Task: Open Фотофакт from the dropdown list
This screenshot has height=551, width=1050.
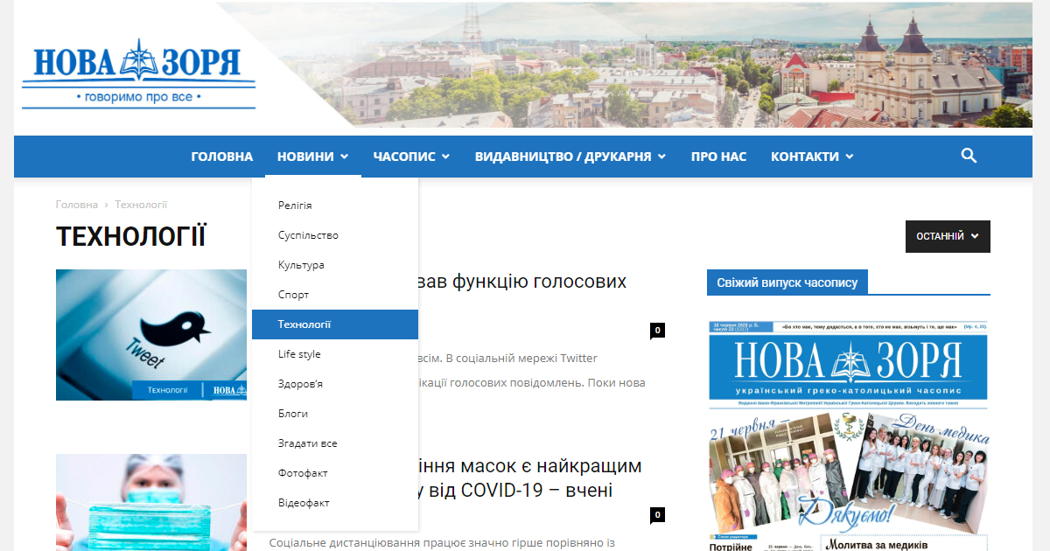Action: tap(303, 473)
